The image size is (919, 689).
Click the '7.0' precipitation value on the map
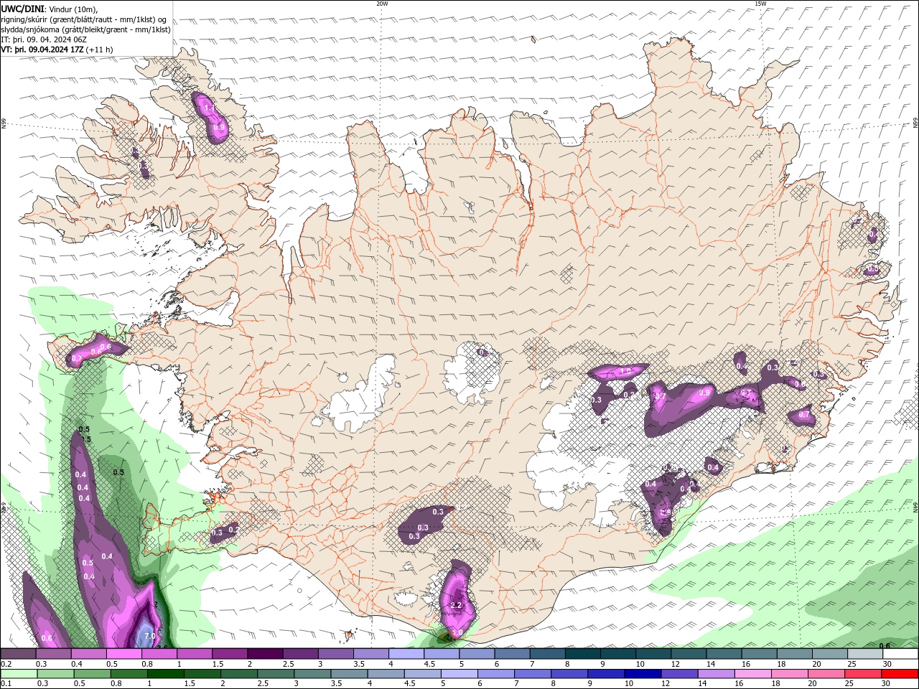coord(149,636)
